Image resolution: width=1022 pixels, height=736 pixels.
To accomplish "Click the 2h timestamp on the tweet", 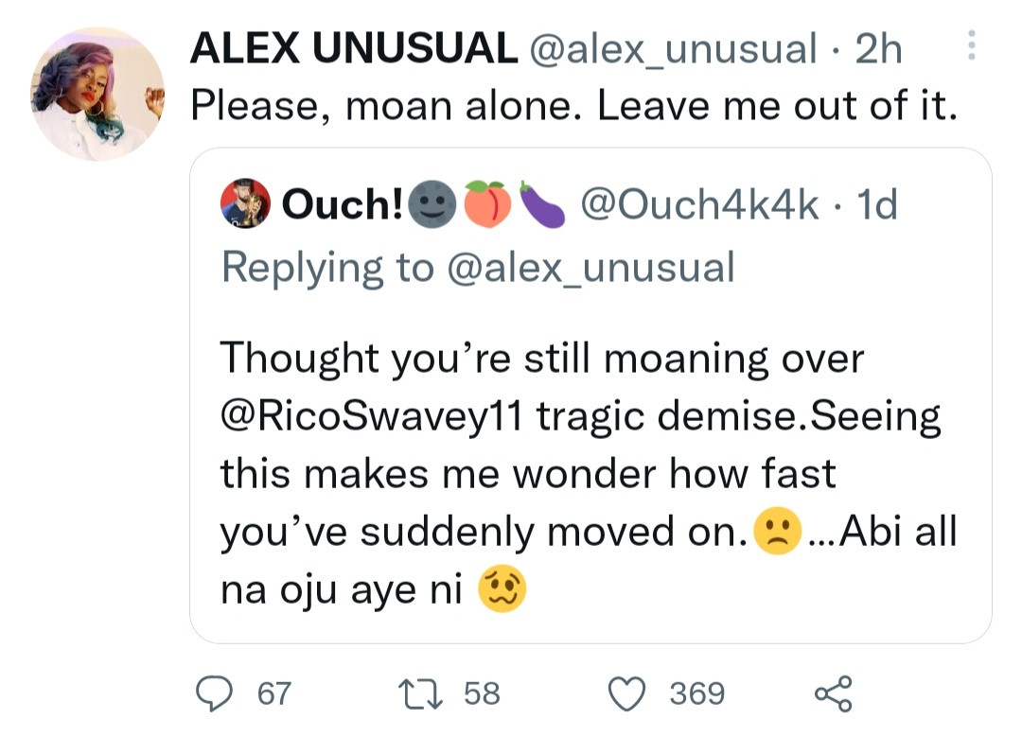I will tap(876, 44).
